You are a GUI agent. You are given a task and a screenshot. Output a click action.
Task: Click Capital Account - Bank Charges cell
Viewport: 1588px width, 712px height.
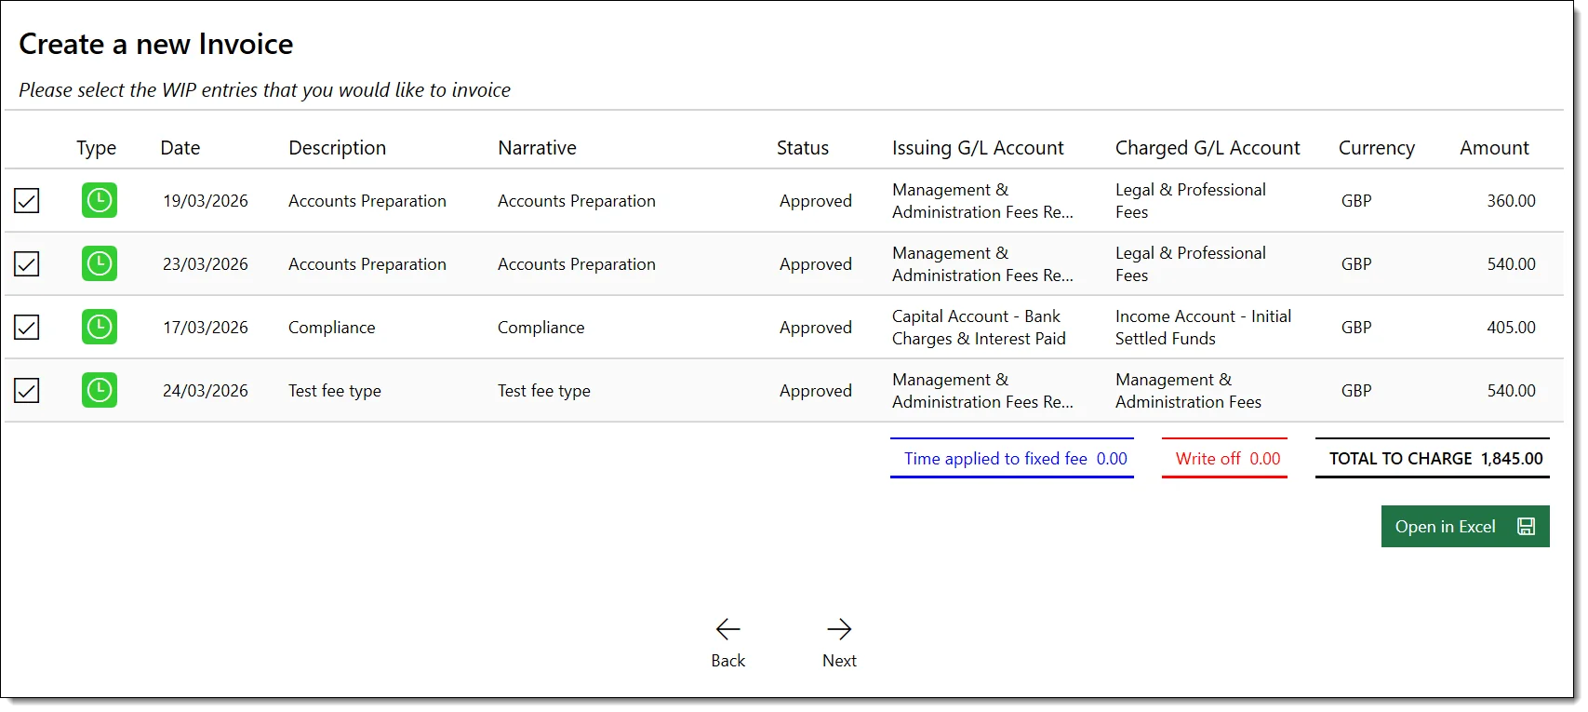[x=979, y=328]
